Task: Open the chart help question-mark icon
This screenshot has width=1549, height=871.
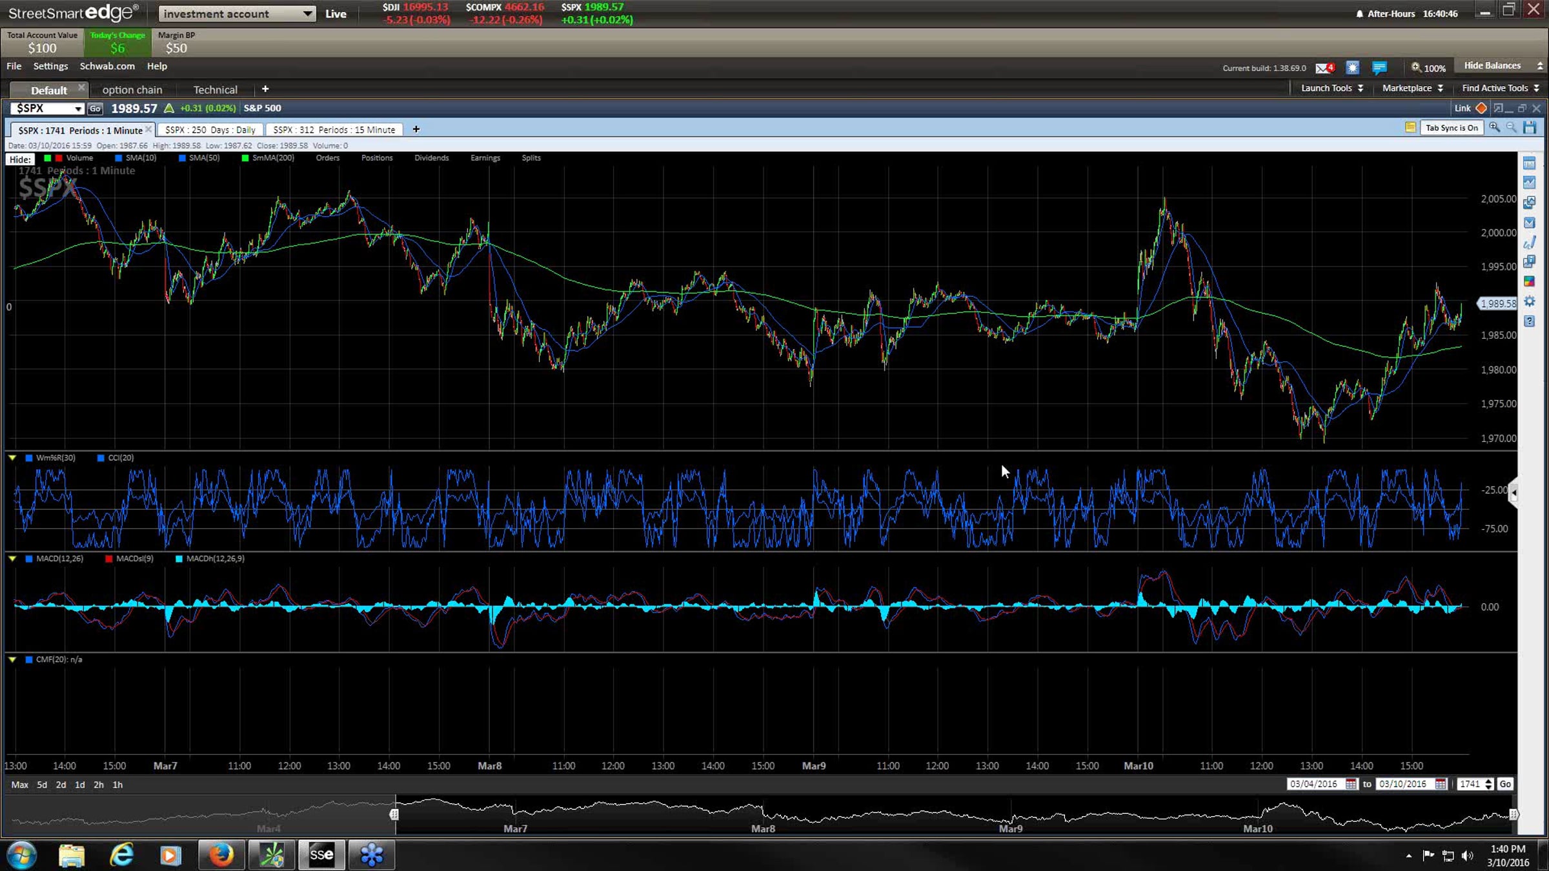Action: pos(1529,321)
